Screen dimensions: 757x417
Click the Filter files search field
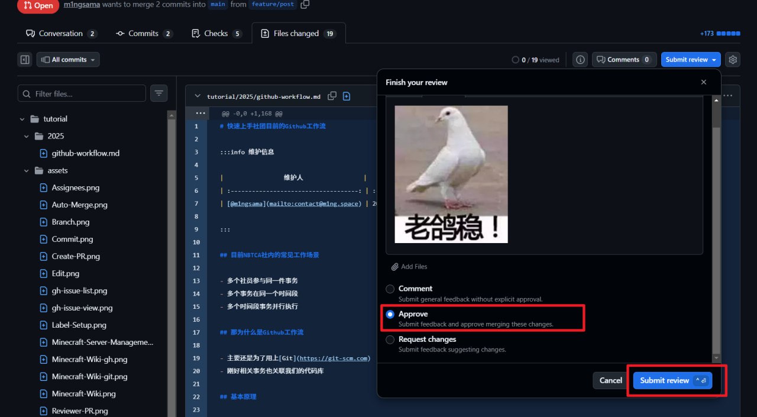point(88,93)
